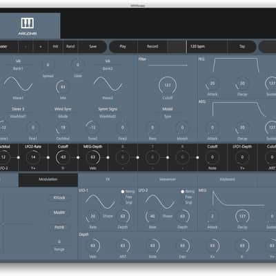Open the WavMod1 type selector
Viewport: 276px width, 276px height.
pos(18,109)
